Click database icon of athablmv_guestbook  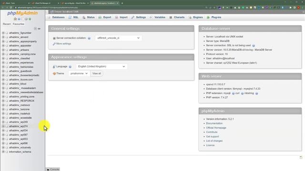(7, 71)
